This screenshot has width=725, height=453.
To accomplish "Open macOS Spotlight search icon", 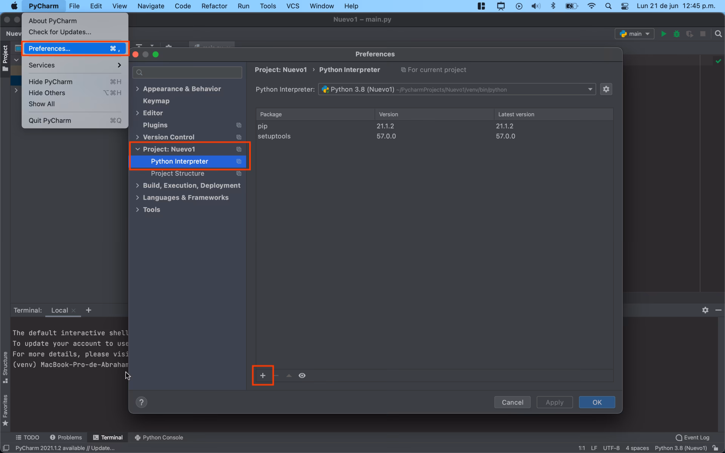I will click(608, 6).
